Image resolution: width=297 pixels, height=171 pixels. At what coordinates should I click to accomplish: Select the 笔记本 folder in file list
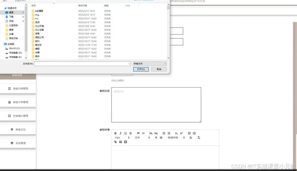(x=38, y=45)
